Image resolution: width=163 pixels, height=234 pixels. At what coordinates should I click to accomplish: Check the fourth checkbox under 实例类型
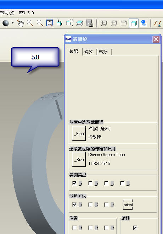pyautogui.click(x=122, y=183)
